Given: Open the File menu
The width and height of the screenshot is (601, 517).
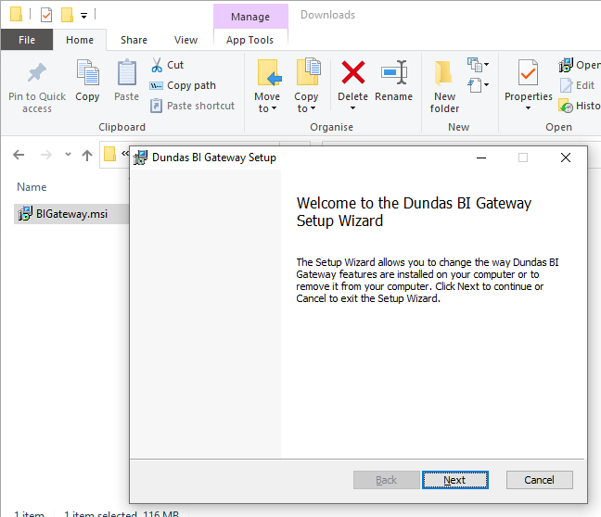Looking at the screenshot, I should [x=27, y=40].
